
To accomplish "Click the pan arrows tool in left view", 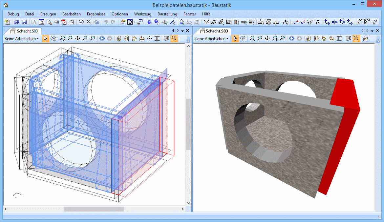I will [x=77, y=39].
